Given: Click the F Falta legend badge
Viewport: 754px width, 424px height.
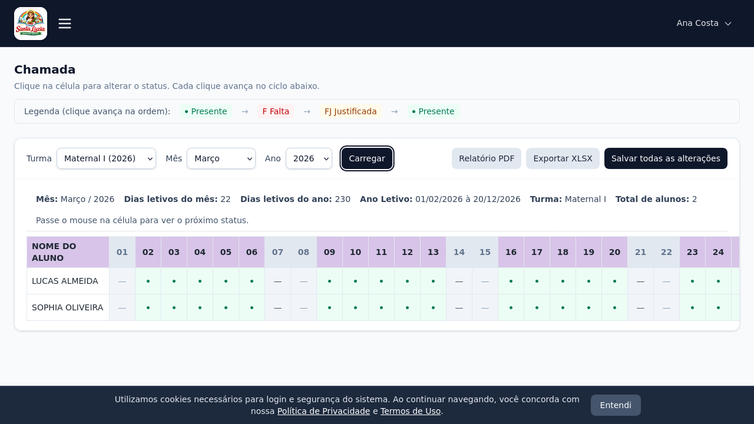Looking at the screenshot, I should (276, 111).
